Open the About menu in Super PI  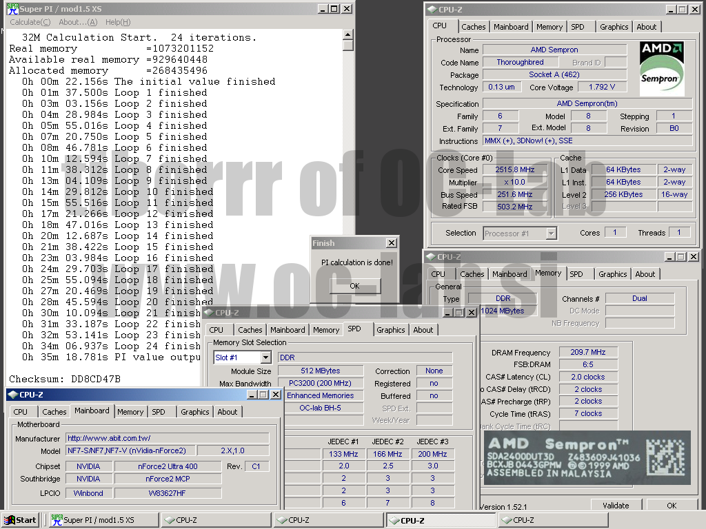[x=78, y=22]
